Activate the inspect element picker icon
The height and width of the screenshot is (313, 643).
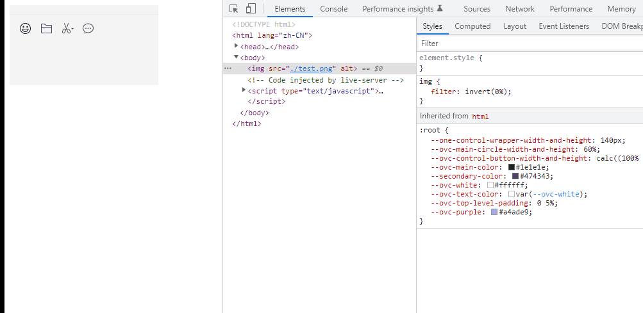tap(234, 8)
